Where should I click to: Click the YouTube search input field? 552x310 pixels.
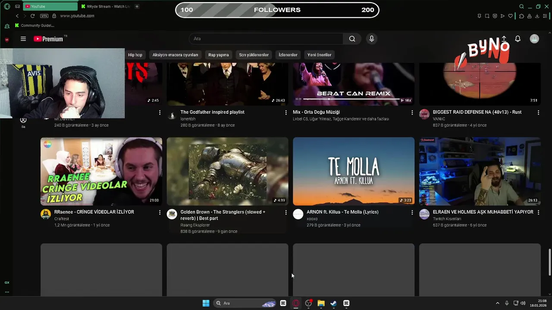point(266,39)
